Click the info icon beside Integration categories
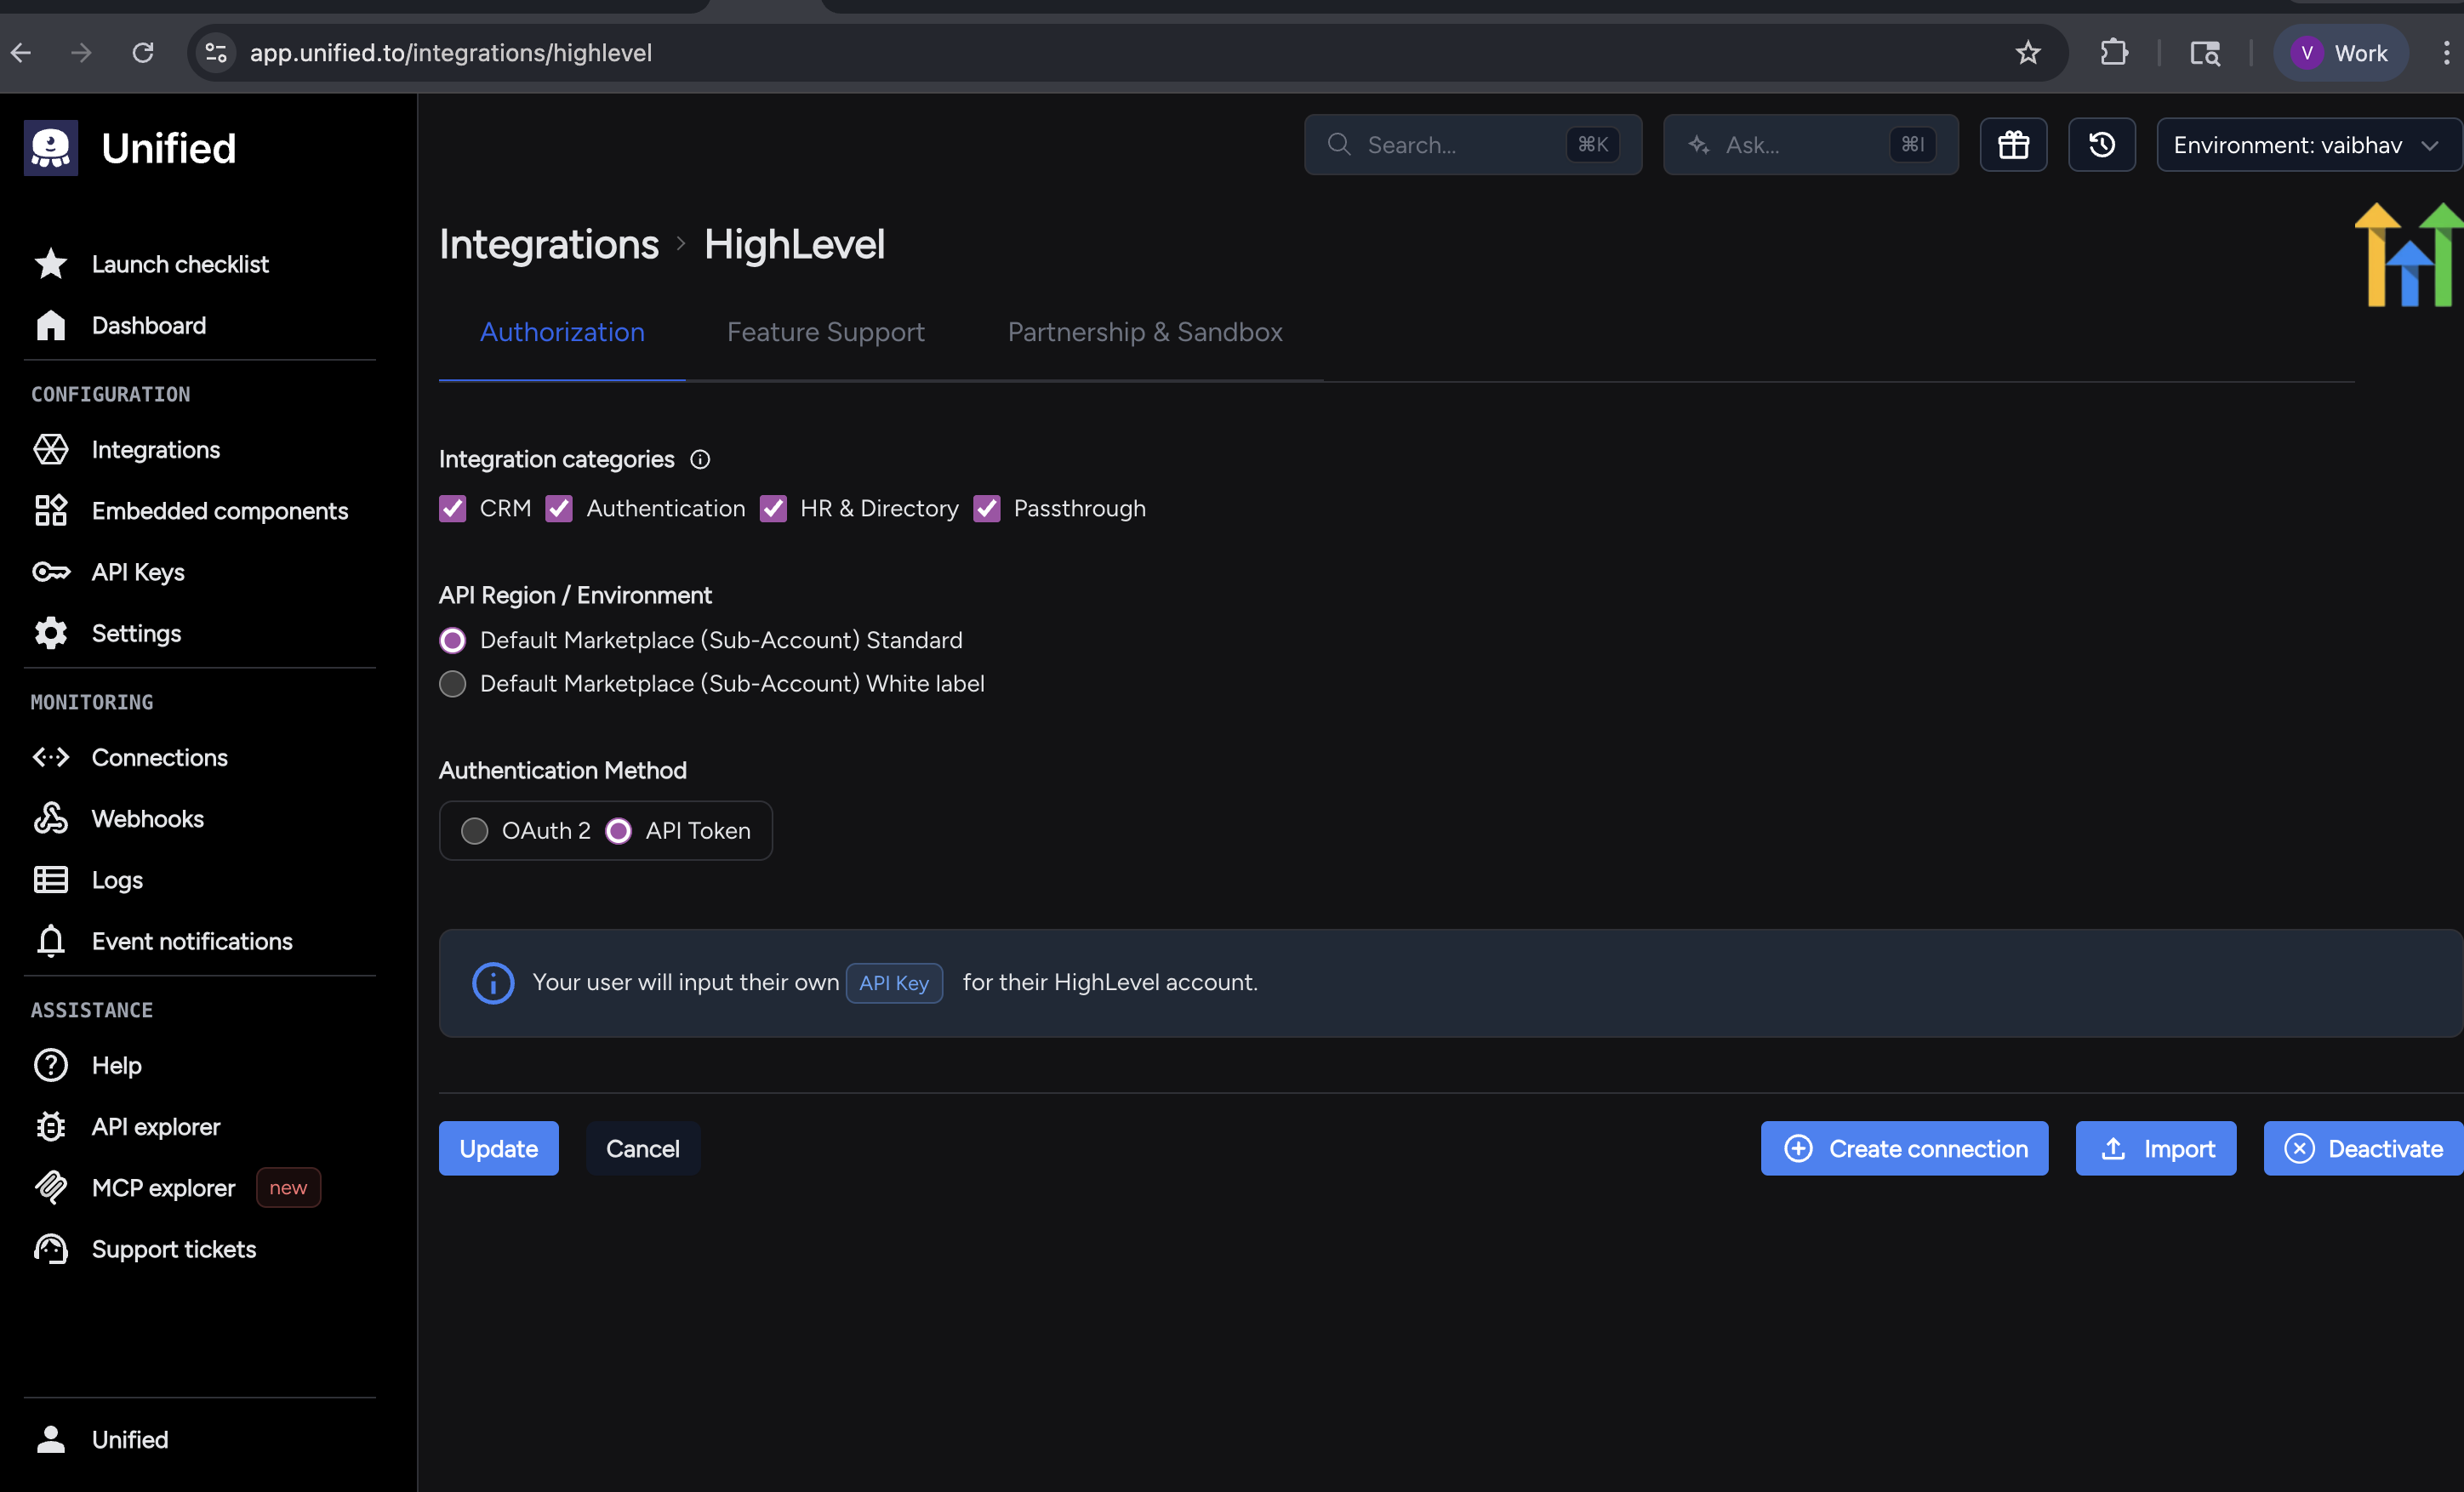 700,459
